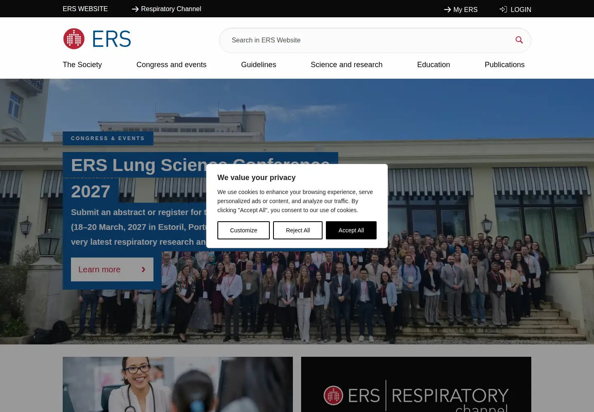Viewport: 594px width, 412px height.
Task: Click the LOGIN link
Action: coord(521,9)
